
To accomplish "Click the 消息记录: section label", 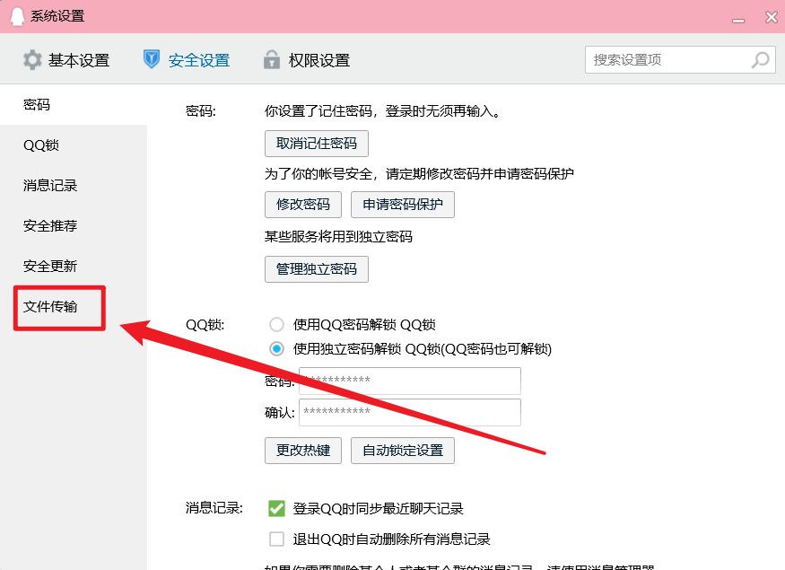I will coord(214,508).
